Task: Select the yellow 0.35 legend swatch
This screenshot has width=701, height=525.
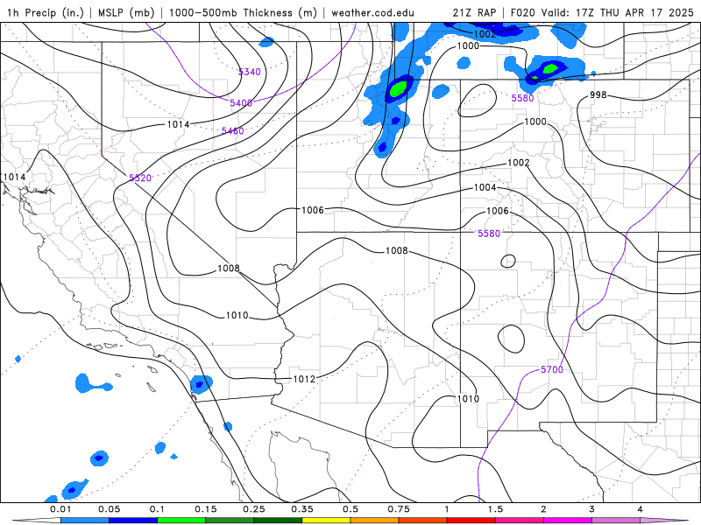Action: pos(326,521)
